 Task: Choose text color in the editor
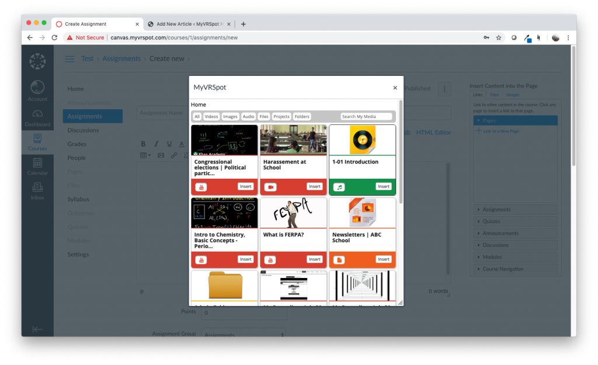(182, 144)
